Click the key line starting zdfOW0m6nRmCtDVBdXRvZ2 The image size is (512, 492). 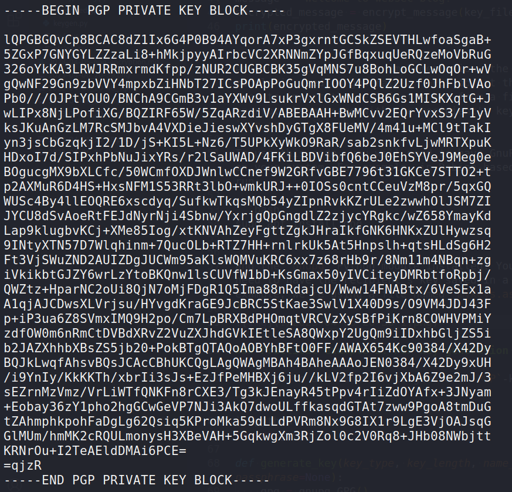click(x=247, y=333)
